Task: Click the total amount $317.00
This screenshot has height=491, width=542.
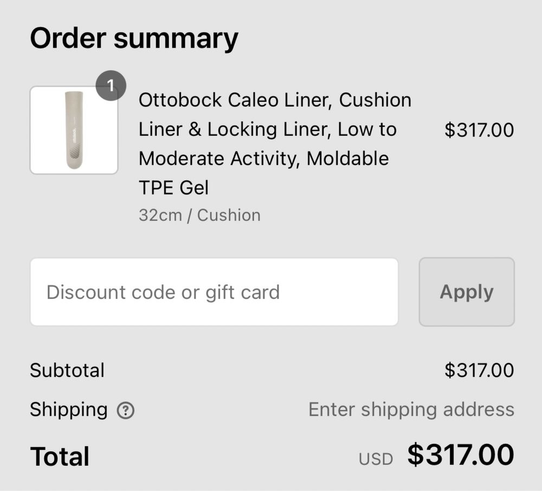Action: [x=461, y=455]
